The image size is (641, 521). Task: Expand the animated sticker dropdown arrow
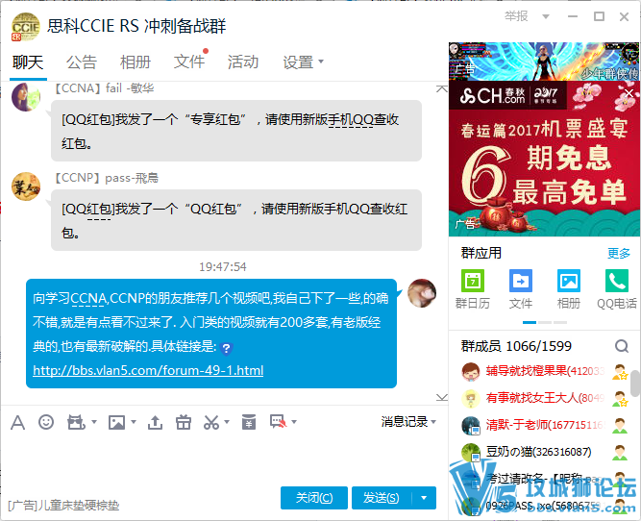(x=94, y=422)
